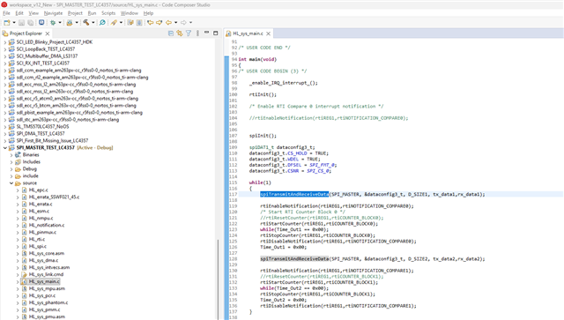564x320 pixels.
Task: Select HL_spi.c file in the tree
Action: coord(38,246)
